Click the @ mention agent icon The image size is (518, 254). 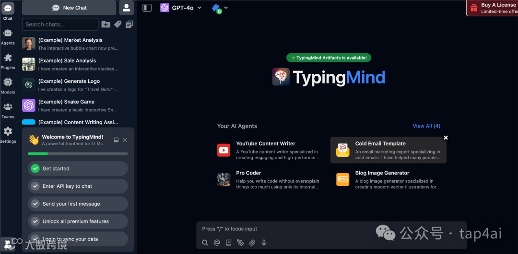point(217,243)
